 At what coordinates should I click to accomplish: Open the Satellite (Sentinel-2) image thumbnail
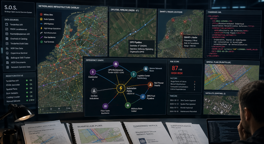(222, 105)
